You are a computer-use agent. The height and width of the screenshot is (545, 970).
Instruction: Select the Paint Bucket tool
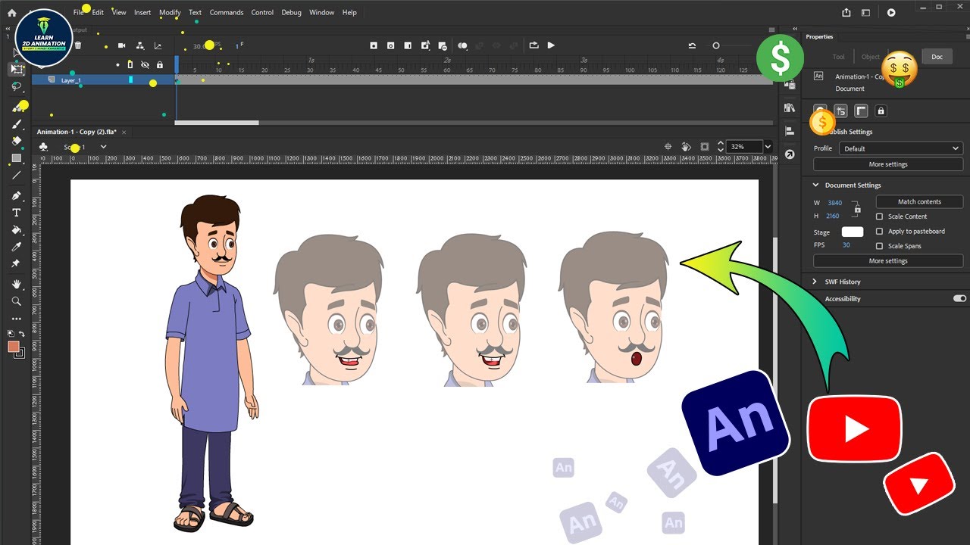click(x=17, y=229)
